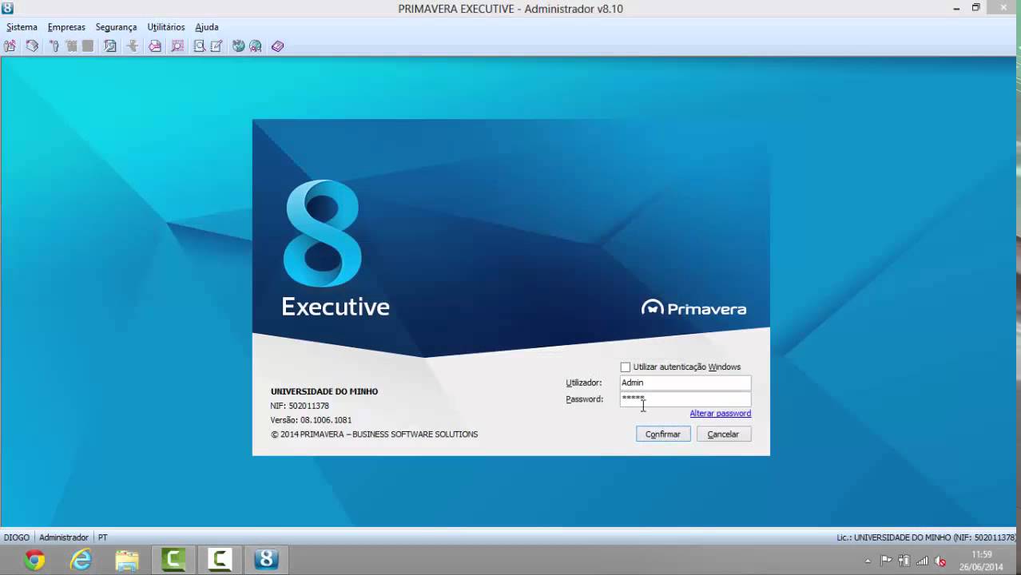The width and height of the screenshot is (1021, 575).
Task: Click the muted volume speaker icon
Action: point(940,561)
